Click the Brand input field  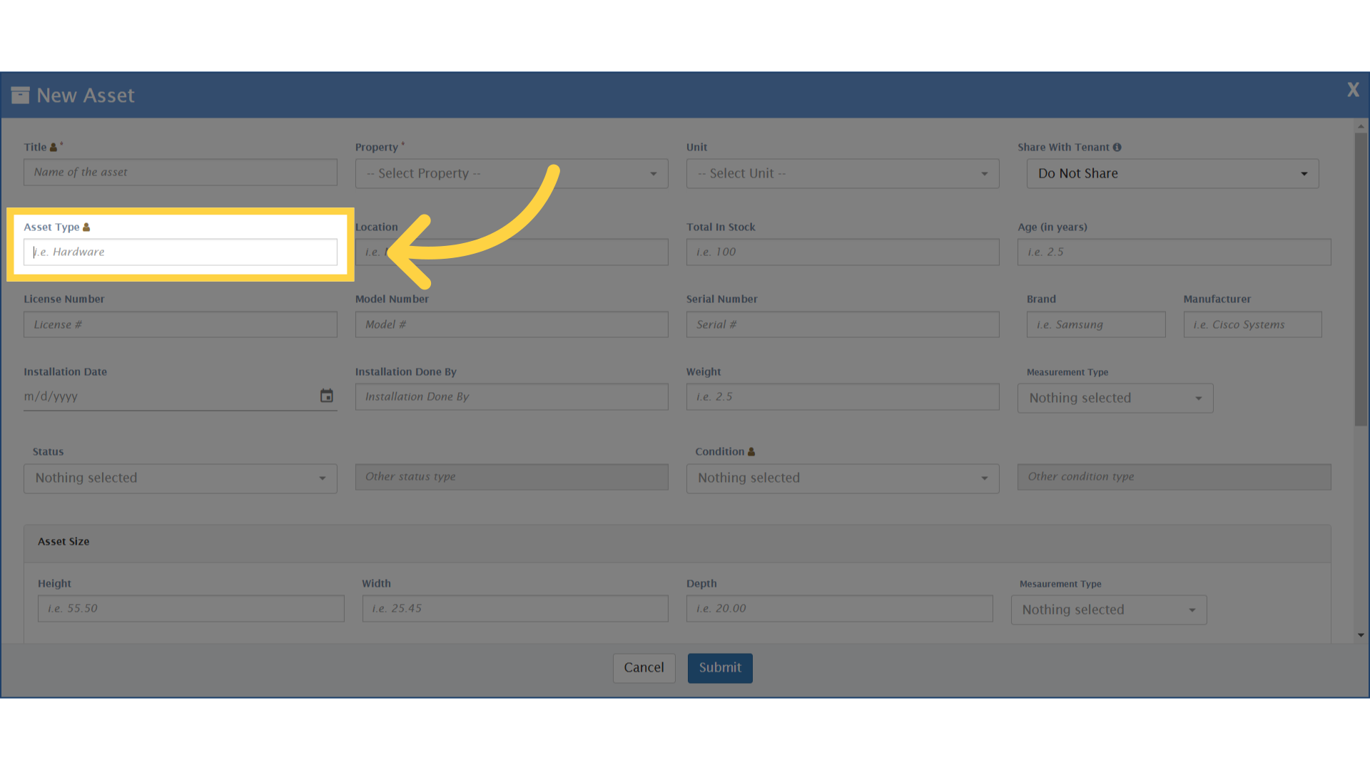pyautogui.click(x=1096, y=324)
